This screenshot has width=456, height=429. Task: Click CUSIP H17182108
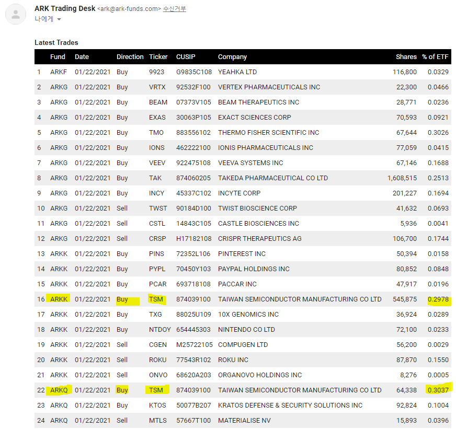click(x=194, y=239)
